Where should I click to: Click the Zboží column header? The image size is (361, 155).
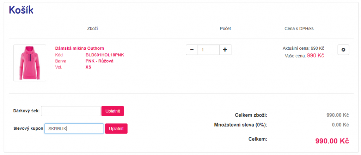(93, 29)
